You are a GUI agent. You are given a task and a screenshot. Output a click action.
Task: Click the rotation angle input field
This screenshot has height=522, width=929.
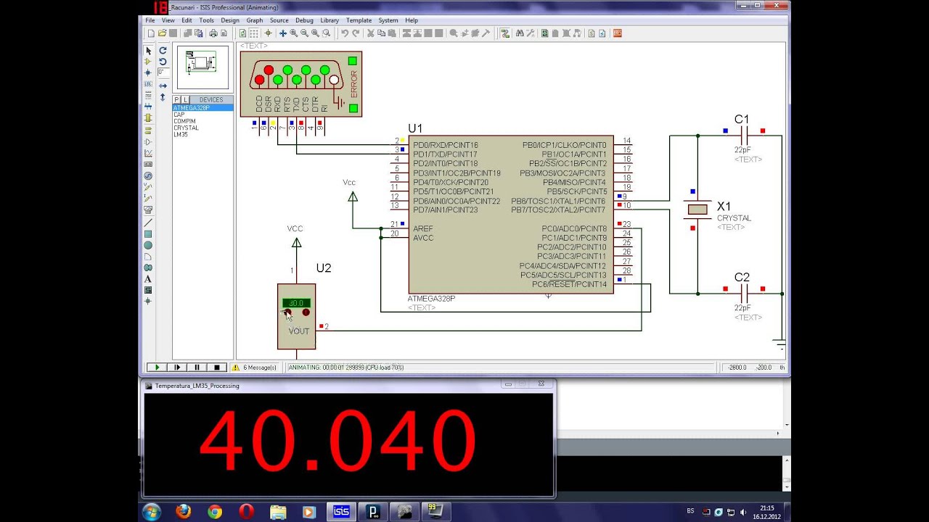[163, 72]
